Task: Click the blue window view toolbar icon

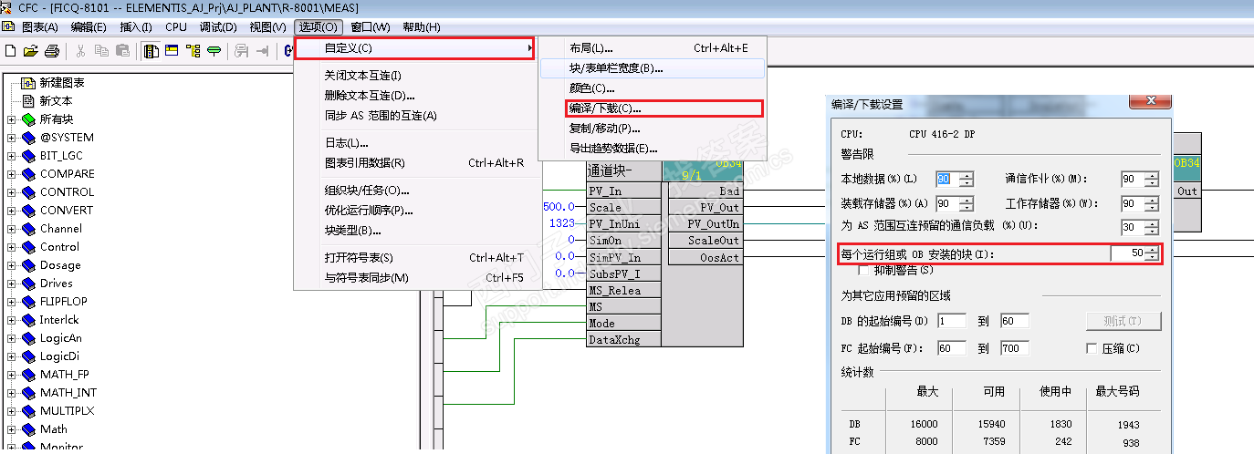Action: tap(172, 51)
